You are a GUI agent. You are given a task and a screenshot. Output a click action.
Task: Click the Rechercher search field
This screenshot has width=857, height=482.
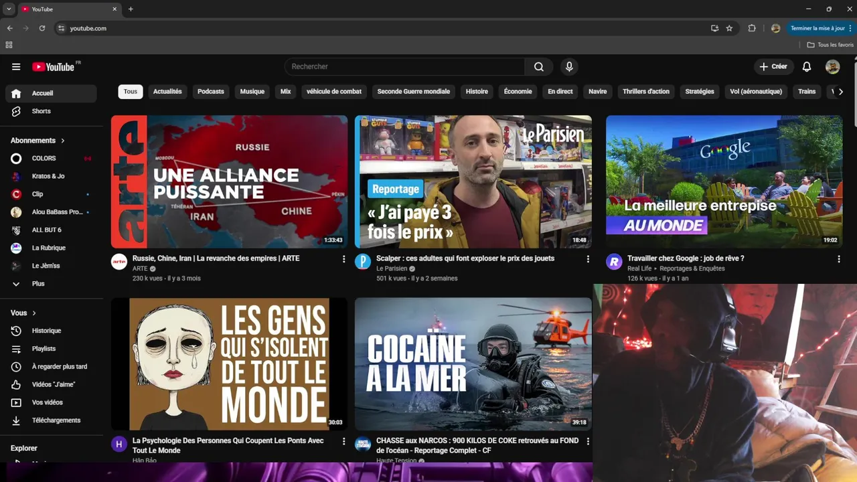405,66
